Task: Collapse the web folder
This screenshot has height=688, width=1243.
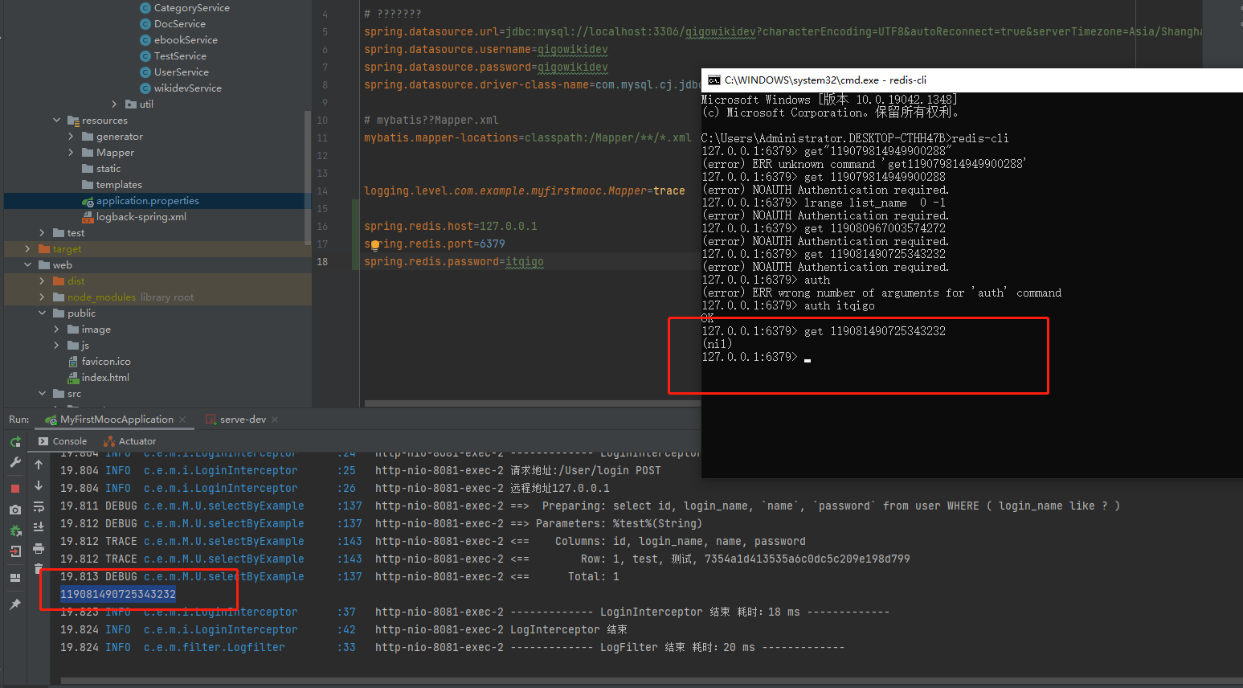Action: (27, 265)
